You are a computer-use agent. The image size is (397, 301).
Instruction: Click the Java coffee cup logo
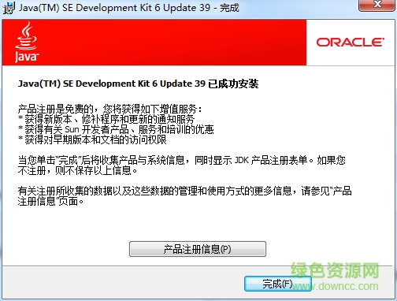26,42
